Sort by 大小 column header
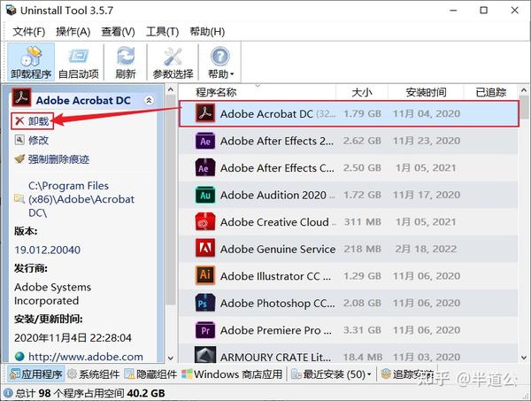This screenshot has height=401, width=531. pos(362,92)
